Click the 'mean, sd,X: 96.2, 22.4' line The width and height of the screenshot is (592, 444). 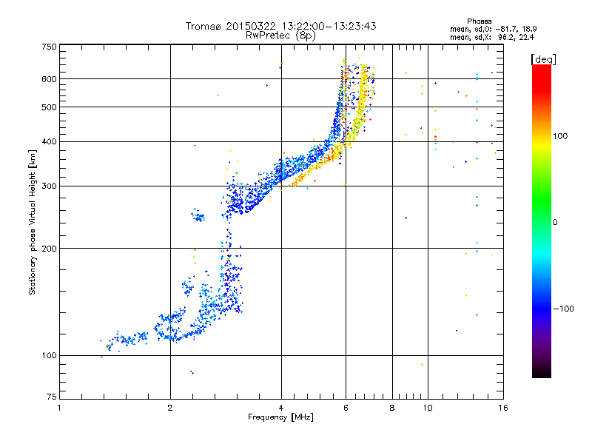(492, 37)
